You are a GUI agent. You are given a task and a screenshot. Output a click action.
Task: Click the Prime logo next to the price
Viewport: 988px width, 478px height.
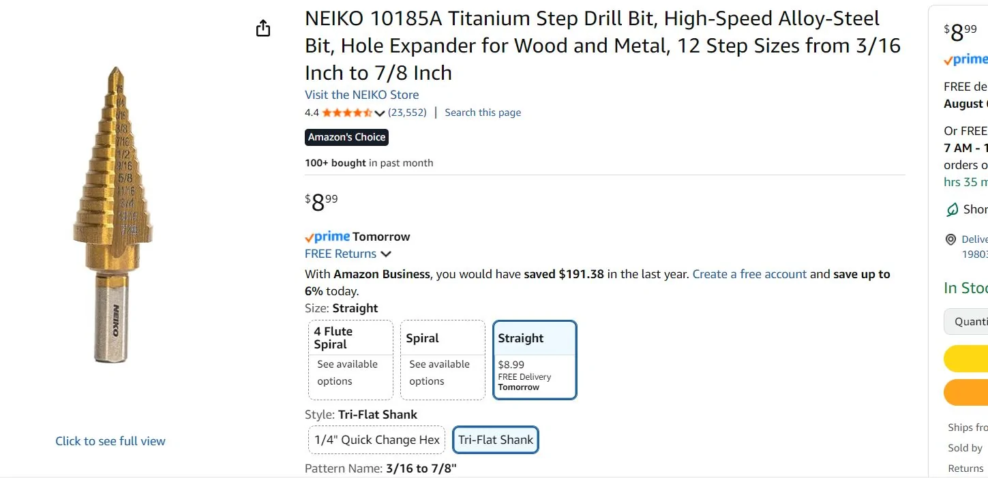963,60
